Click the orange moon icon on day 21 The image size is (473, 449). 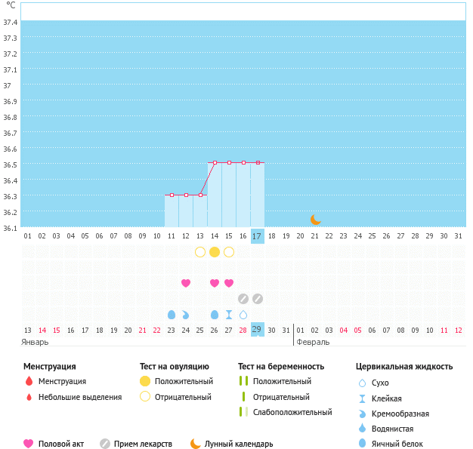315,220
